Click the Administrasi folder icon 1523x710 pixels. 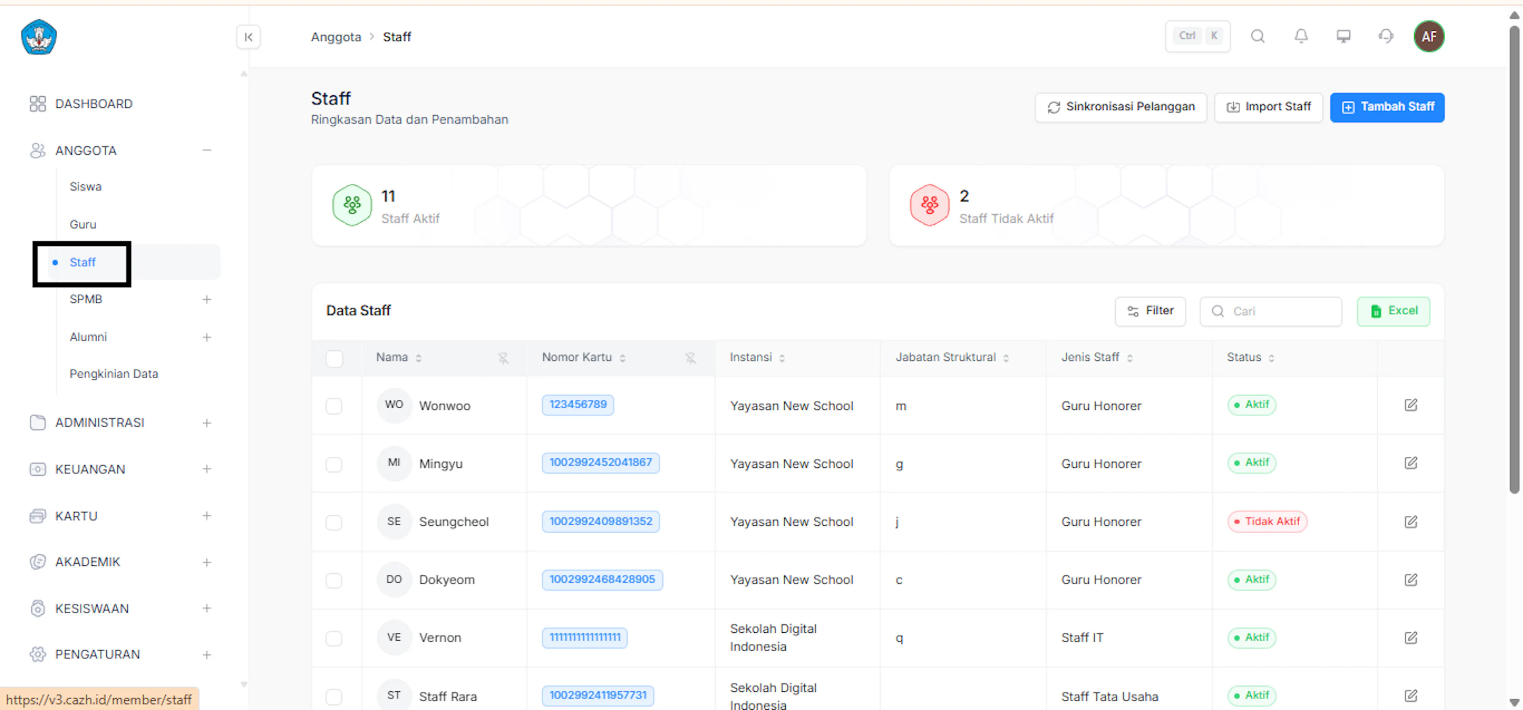pyautogui.click(x=37, y=423)
